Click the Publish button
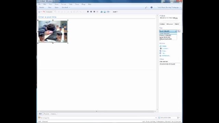Image resolution: width=219 pixels, height=123 pixels. (x=42, y=8)
